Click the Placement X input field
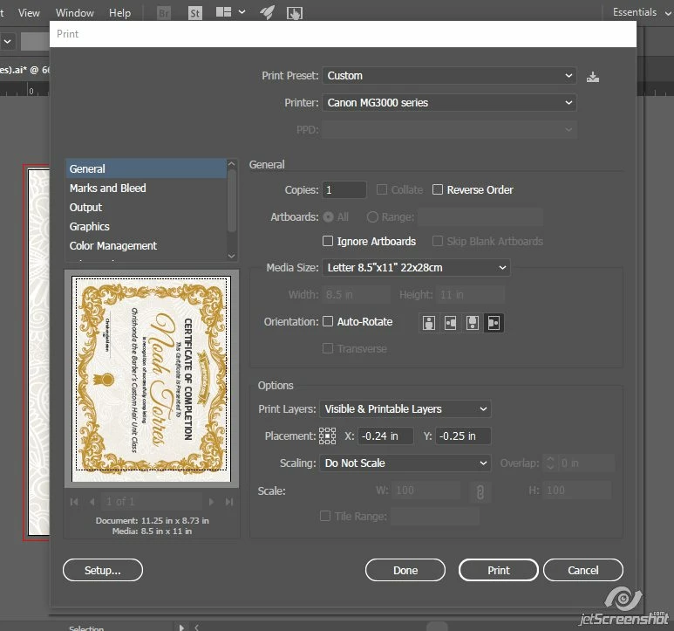Screen dimensions: 674x631 tap(385, 436)
